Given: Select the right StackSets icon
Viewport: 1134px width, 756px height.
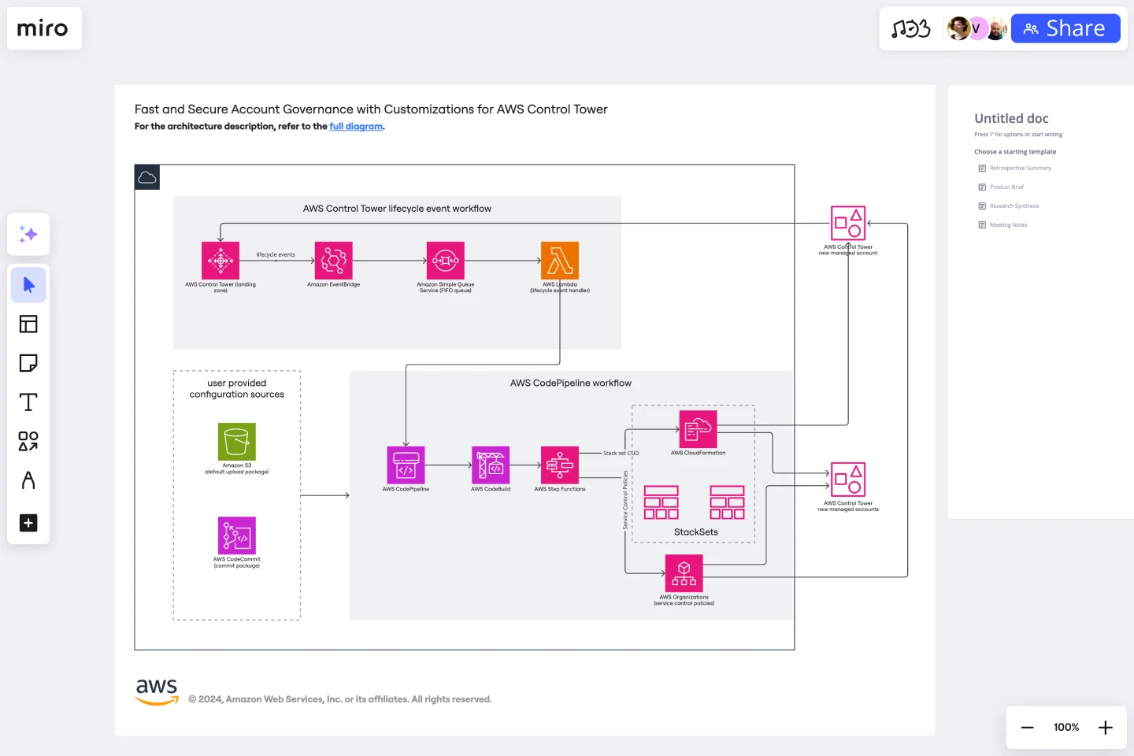Looking at the screenshot, I should (727, 502).
